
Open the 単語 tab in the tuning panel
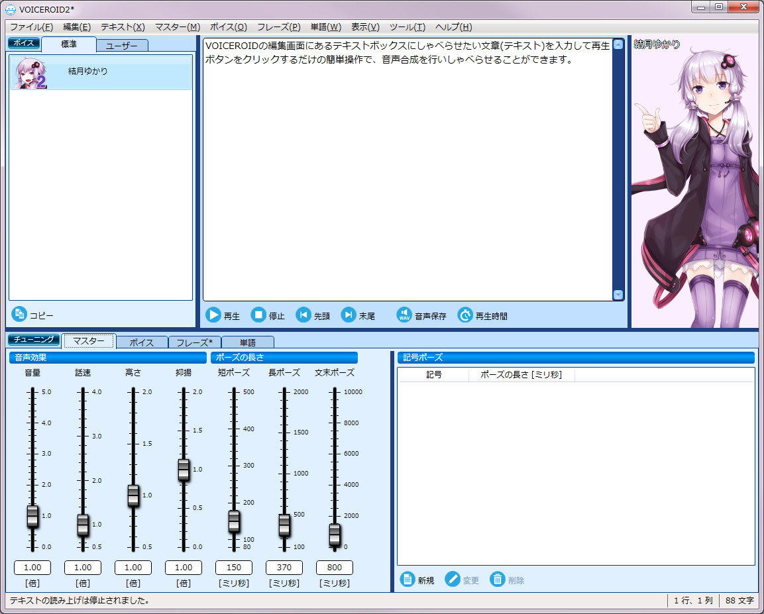click(x=248, y=340)
